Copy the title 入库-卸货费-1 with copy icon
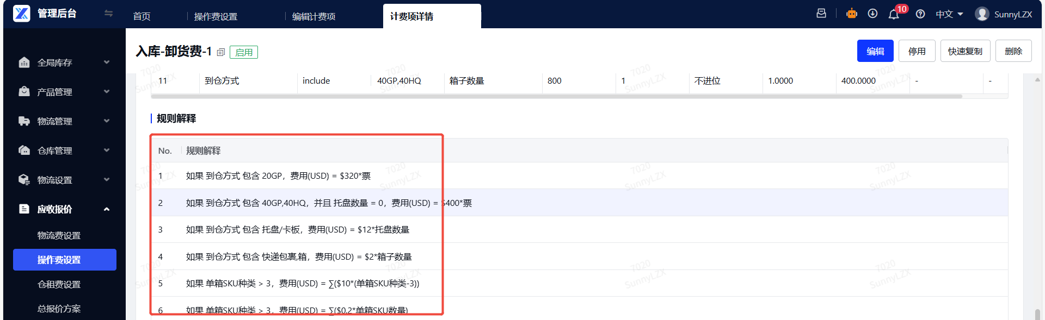The width and height of the screenshot is (1045, 320). click(x=221, y=52)
